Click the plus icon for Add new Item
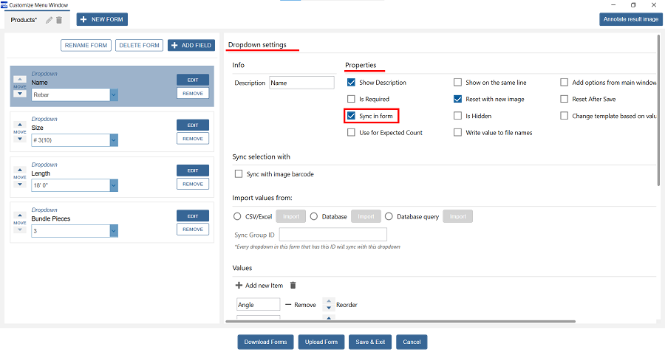The width and height of the screenshot is (665, 355). point(239,285)
